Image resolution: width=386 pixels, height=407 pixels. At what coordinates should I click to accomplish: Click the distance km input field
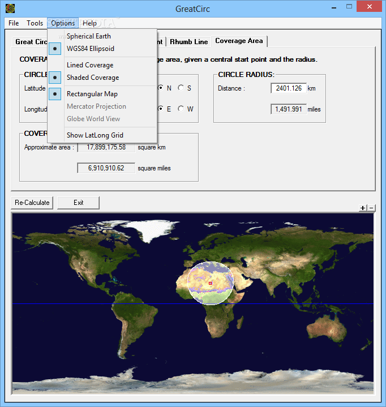click(x=289, y=88)
